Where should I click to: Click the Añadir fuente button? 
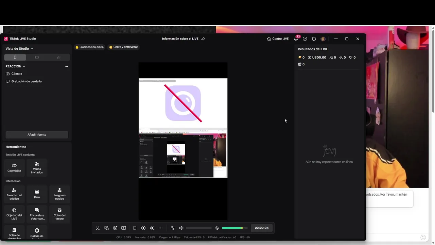point(37,135)
